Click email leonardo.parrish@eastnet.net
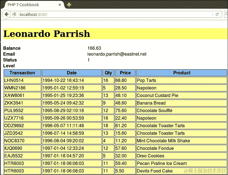 (x=117, y=54)
